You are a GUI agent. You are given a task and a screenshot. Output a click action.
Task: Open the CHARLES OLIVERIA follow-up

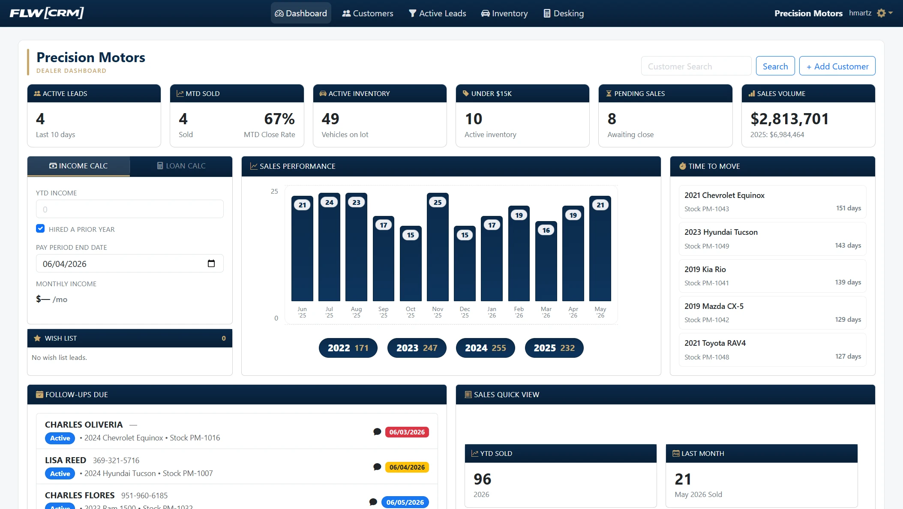tap(237, 431)
